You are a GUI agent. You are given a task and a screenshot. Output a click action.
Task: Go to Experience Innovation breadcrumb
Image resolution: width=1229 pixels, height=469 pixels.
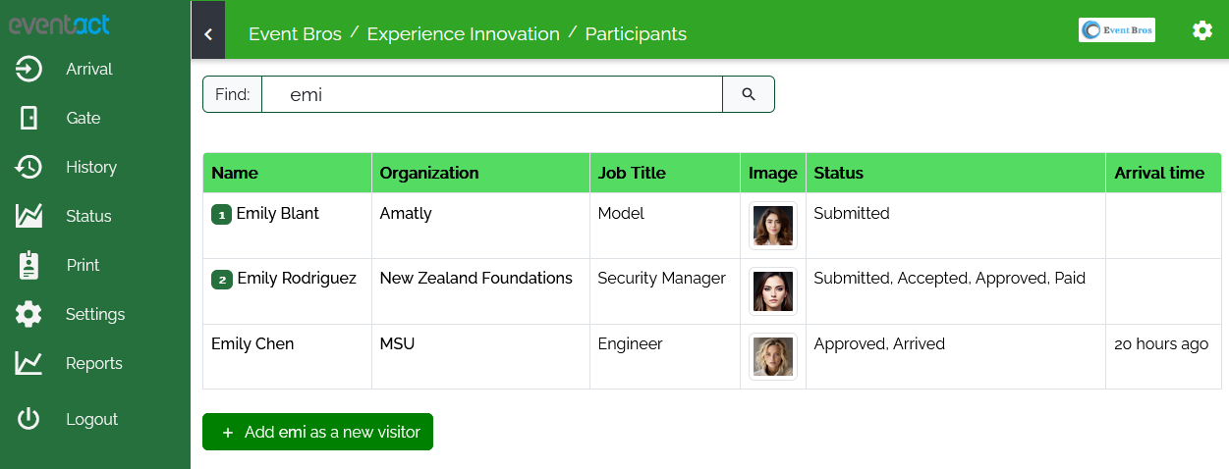(x=463, y=34)
